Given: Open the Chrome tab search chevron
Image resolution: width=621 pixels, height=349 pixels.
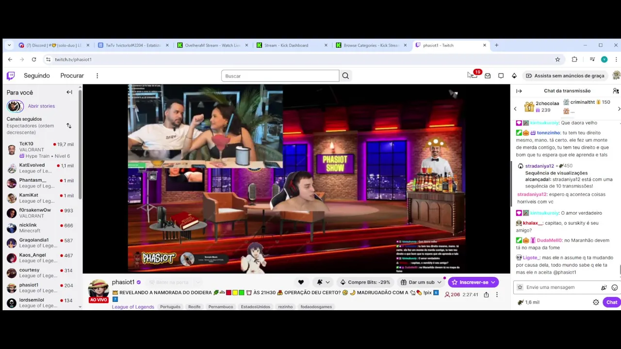Looking at the screenshot, I should click(x=9, y=45).
